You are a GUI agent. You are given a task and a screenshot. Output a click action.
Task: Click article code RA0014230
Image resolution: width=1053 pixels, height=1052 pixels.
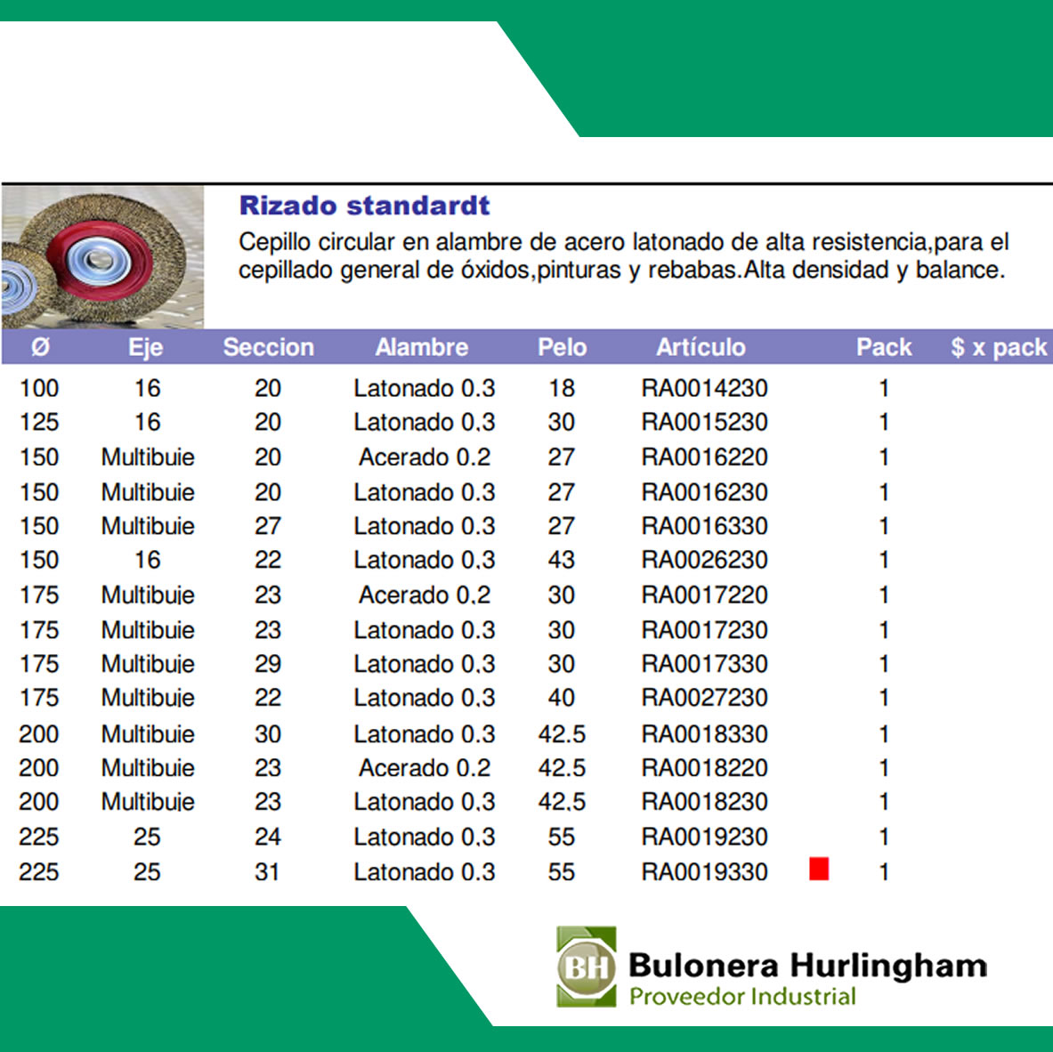704,388
